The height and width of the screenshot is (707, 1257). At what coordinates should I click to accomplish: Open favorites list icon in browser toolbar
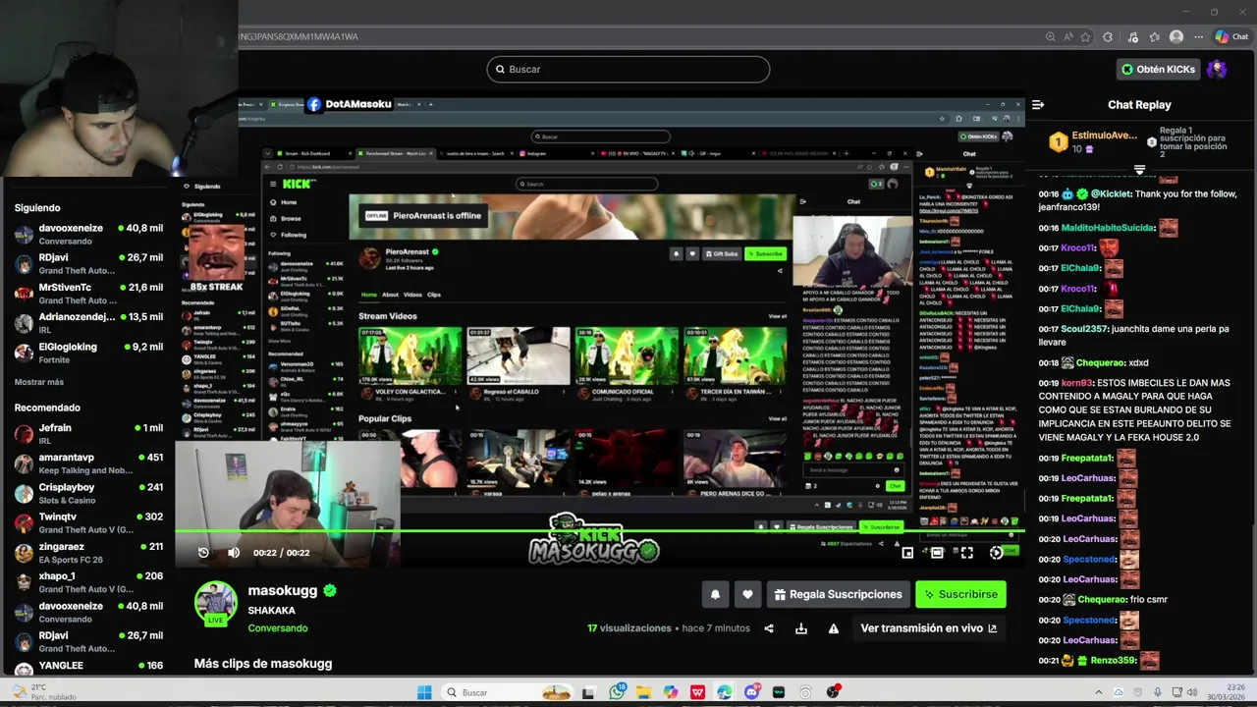[x=1155, y=37]
